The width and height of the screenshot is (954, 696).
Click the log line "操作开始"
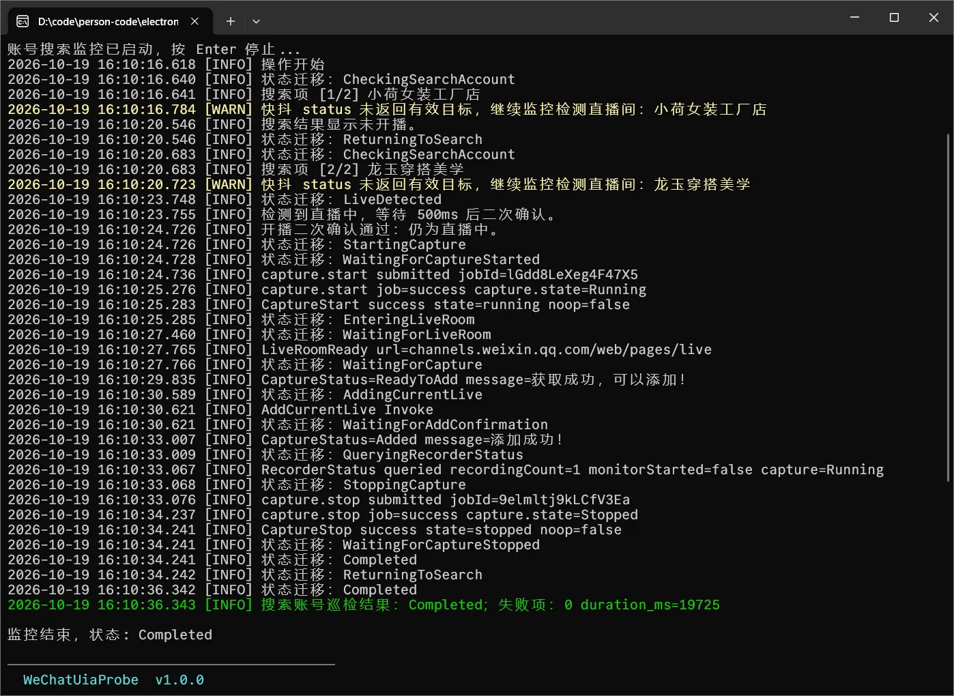(x=166, y=64)
